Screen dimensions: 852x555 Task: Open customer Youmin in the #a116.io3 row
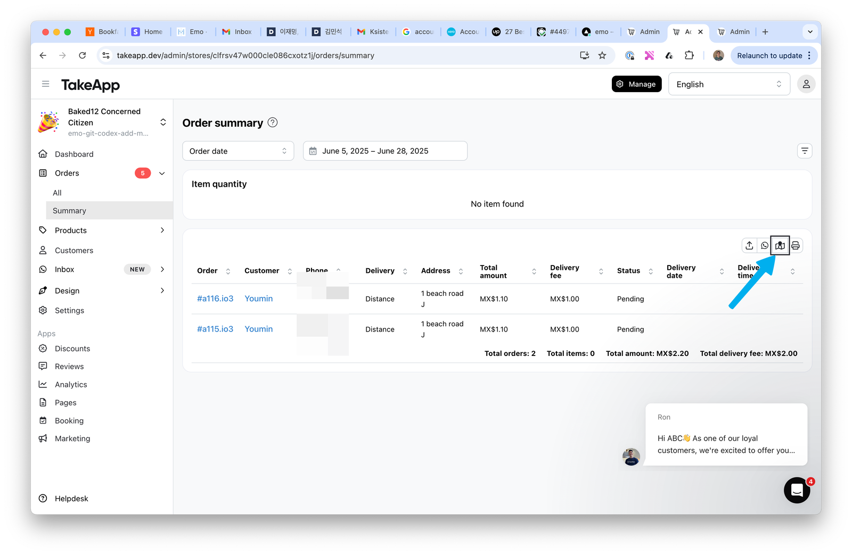tap(259, 299)
